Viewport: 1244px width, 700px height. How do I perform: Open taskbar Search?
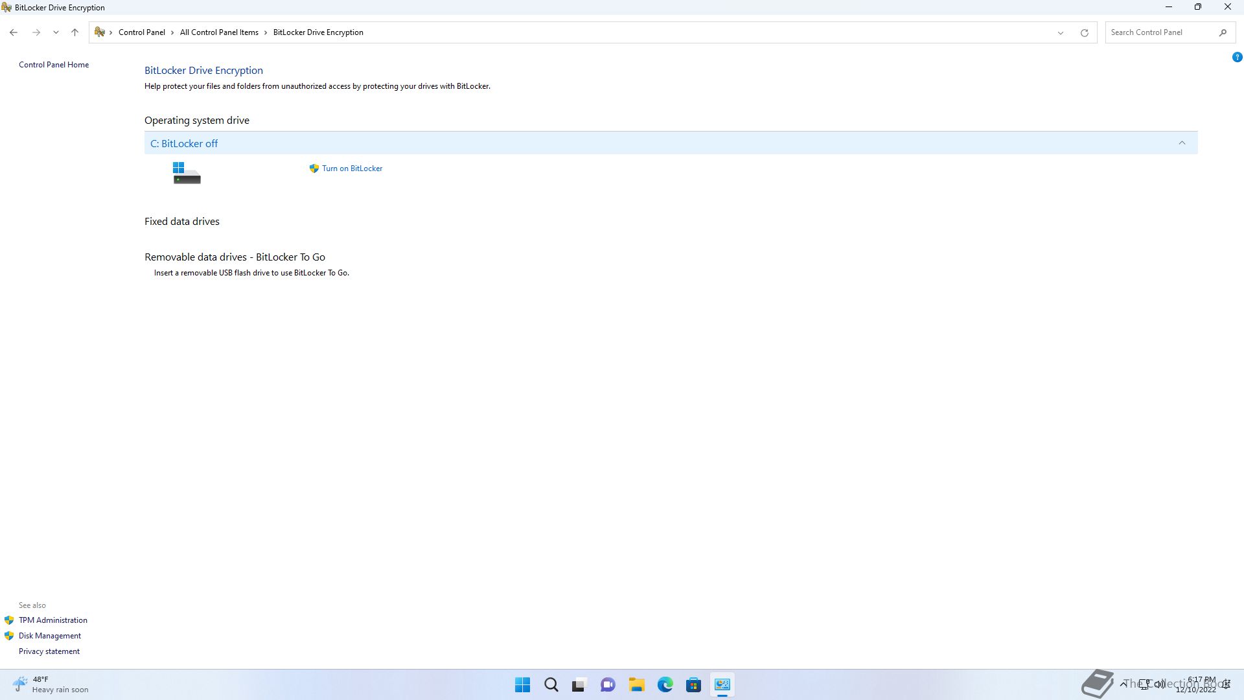point(551,685)
